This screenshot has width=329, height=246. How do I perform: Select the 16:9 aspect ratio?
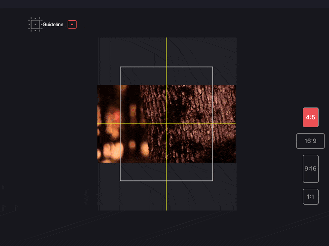[x=310, y=141]
